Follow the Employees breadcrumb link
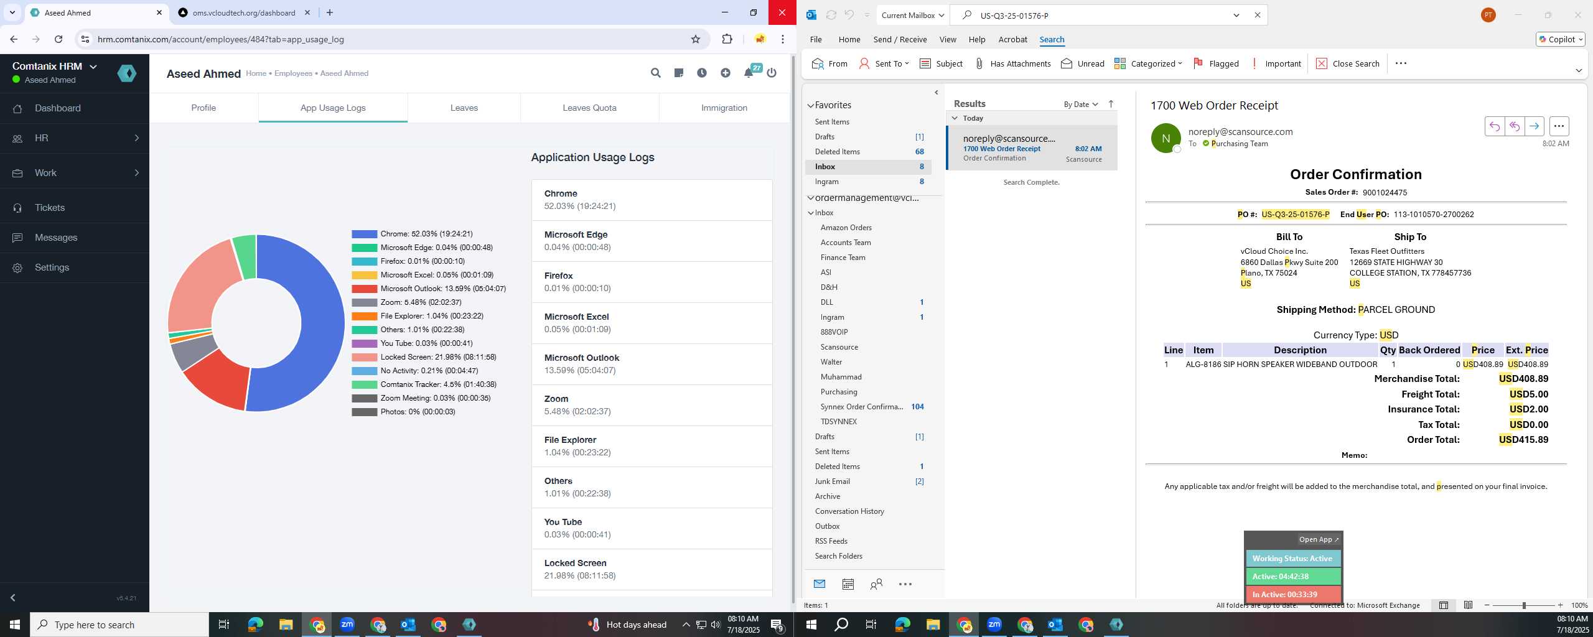The width and height of the screenshot is (1593, 637). [x=293, y=73]
